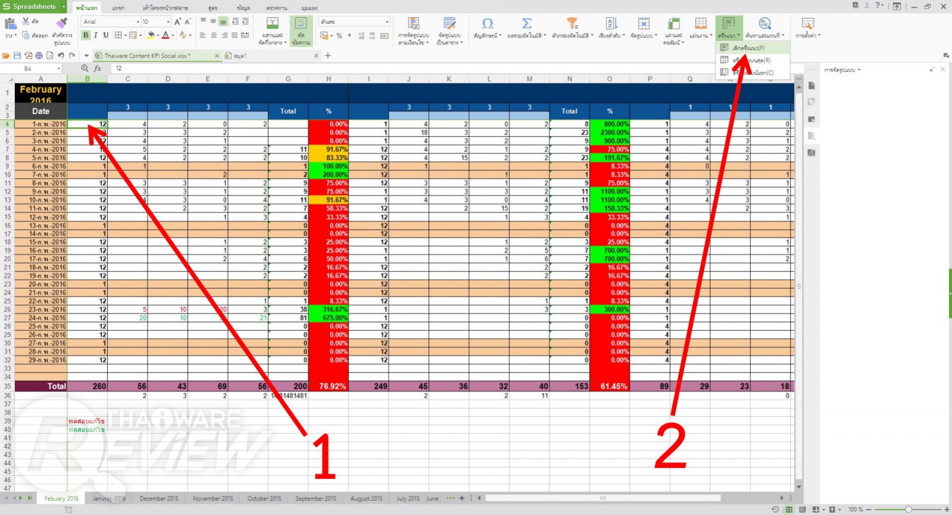Click the Save disk quick-access icon
952x515 pixels.
click(x=17, y=55)
